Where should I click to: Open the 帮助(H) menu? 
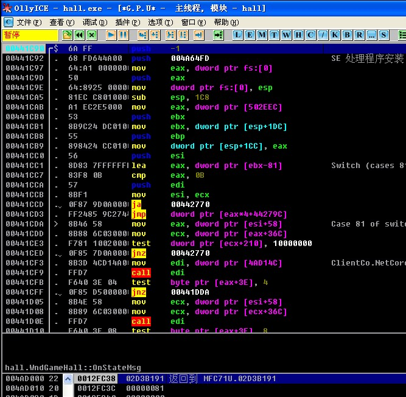[x=226, y=23]
